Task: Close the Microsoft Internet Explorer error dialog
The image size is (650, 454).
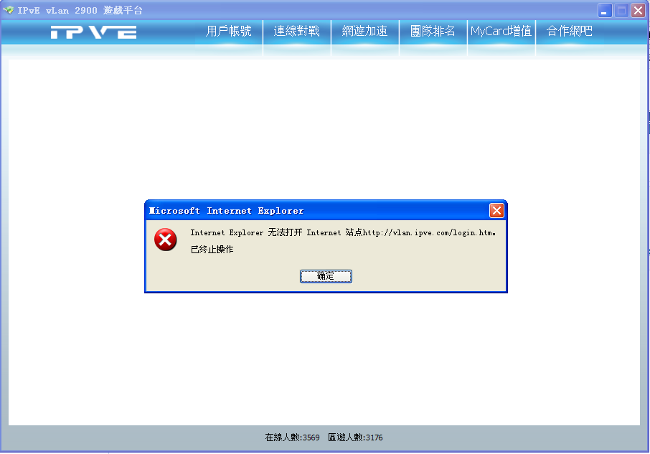Action: 496,210
